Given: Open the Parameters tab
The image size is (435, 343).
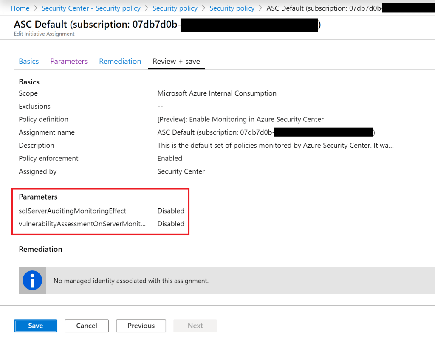Looking at the screenshot, I should pyautogui.click(x=69, y=61).
